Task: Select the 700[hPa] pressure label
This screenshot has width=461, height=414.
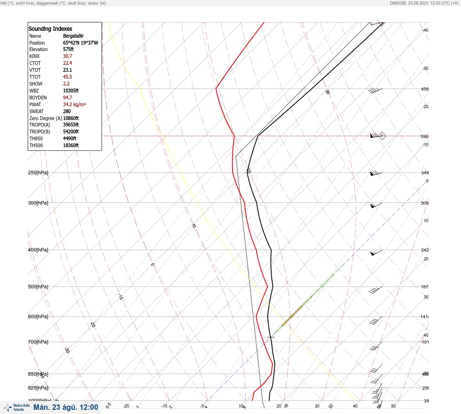Action: point(38,342)
